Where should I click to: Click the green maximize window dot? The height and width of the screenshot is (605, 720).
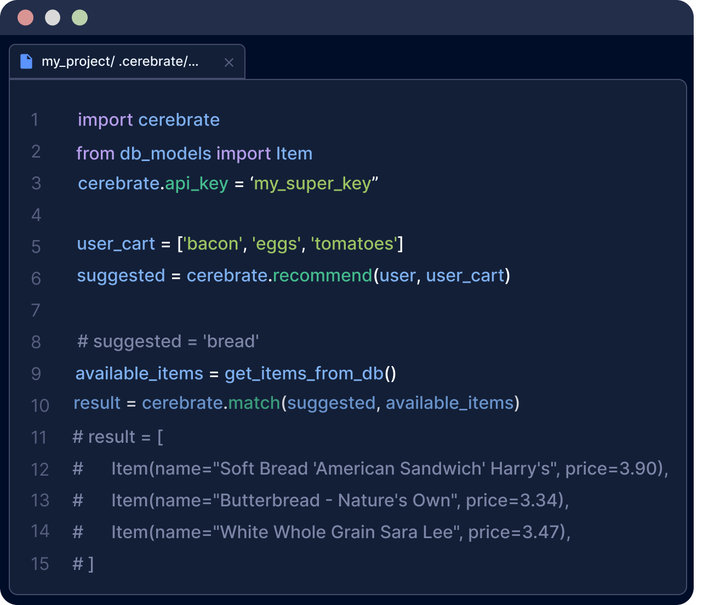tap(79, 18)
